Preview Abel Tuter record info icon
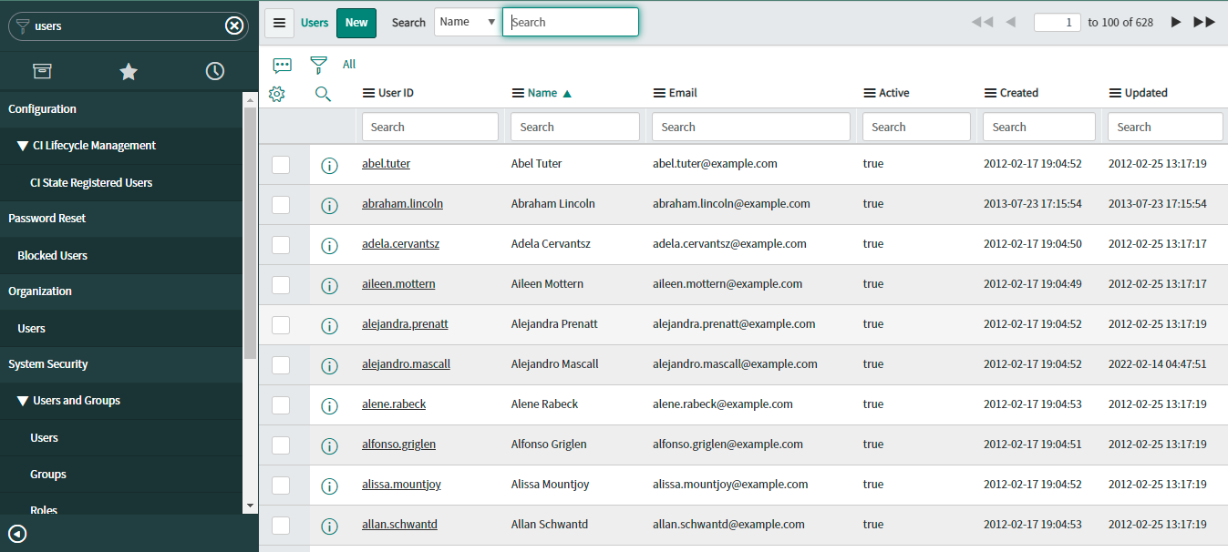The image size is (1228, 552). point(330,165)
